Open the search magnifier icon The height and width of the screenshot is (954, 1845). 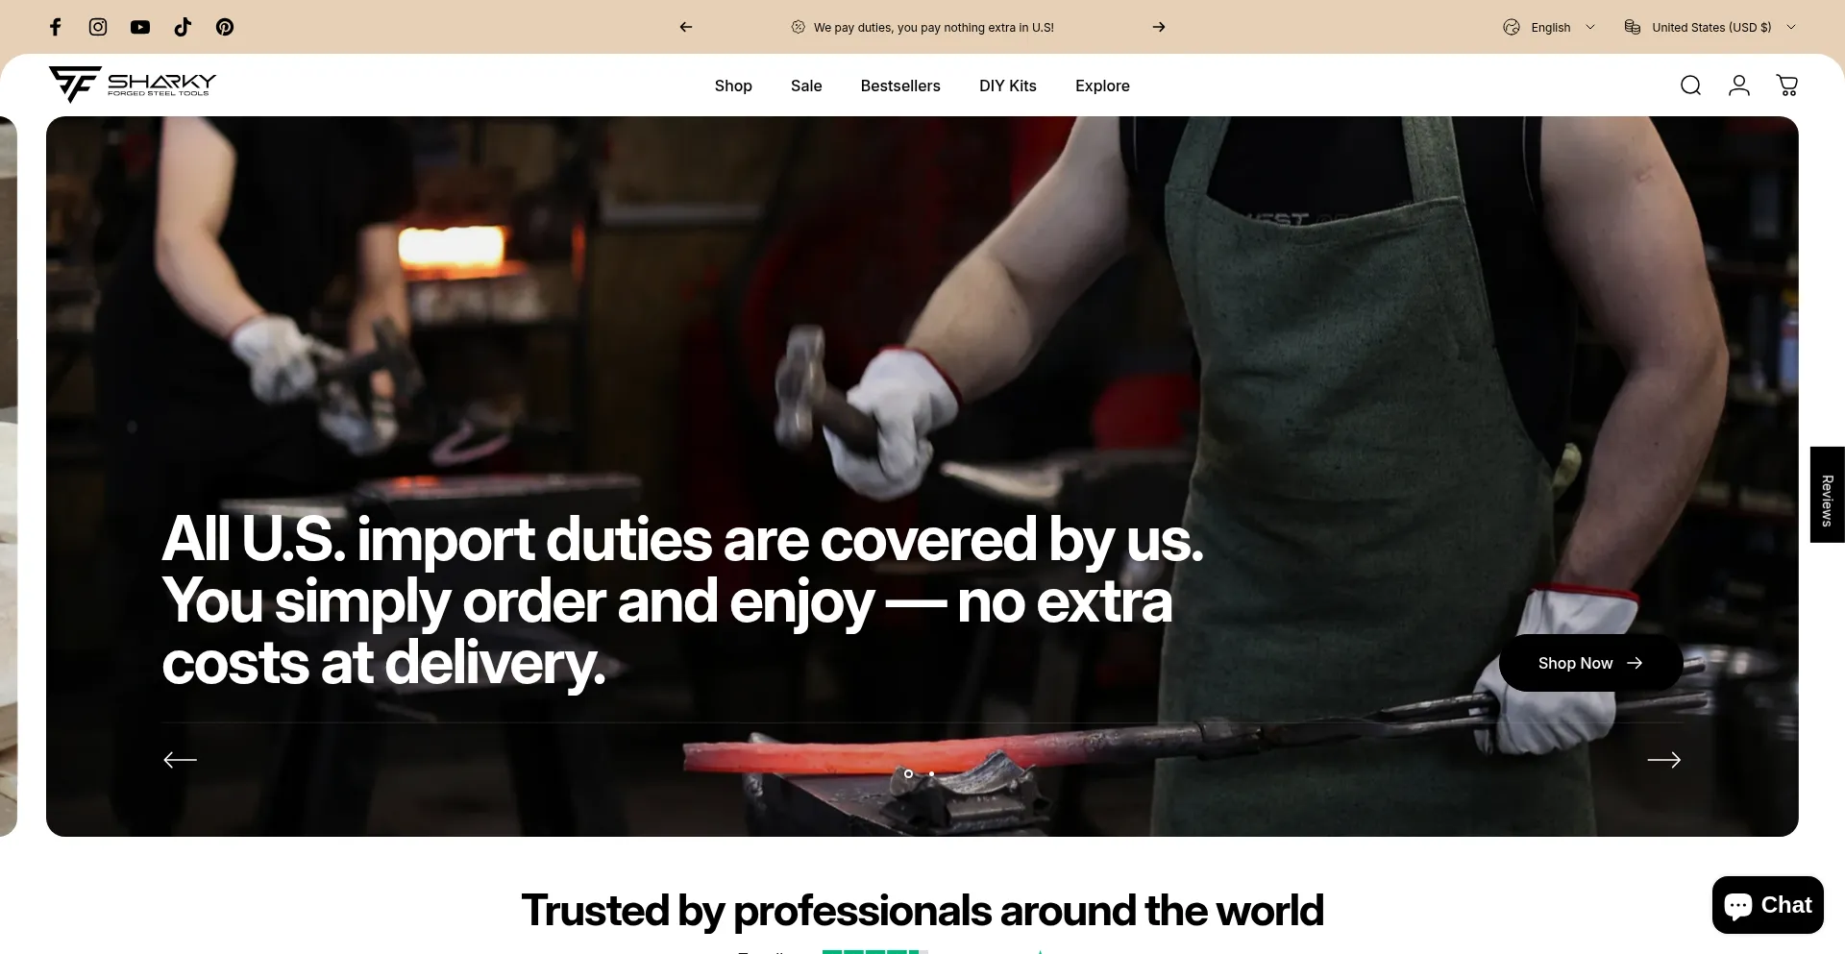coord(1691,86)
